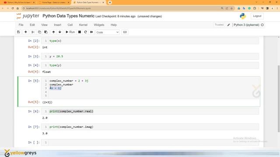Click into print(complex_number.imag) cell
The height and width of the screenshot is (157, 280).
coord(150,127)
